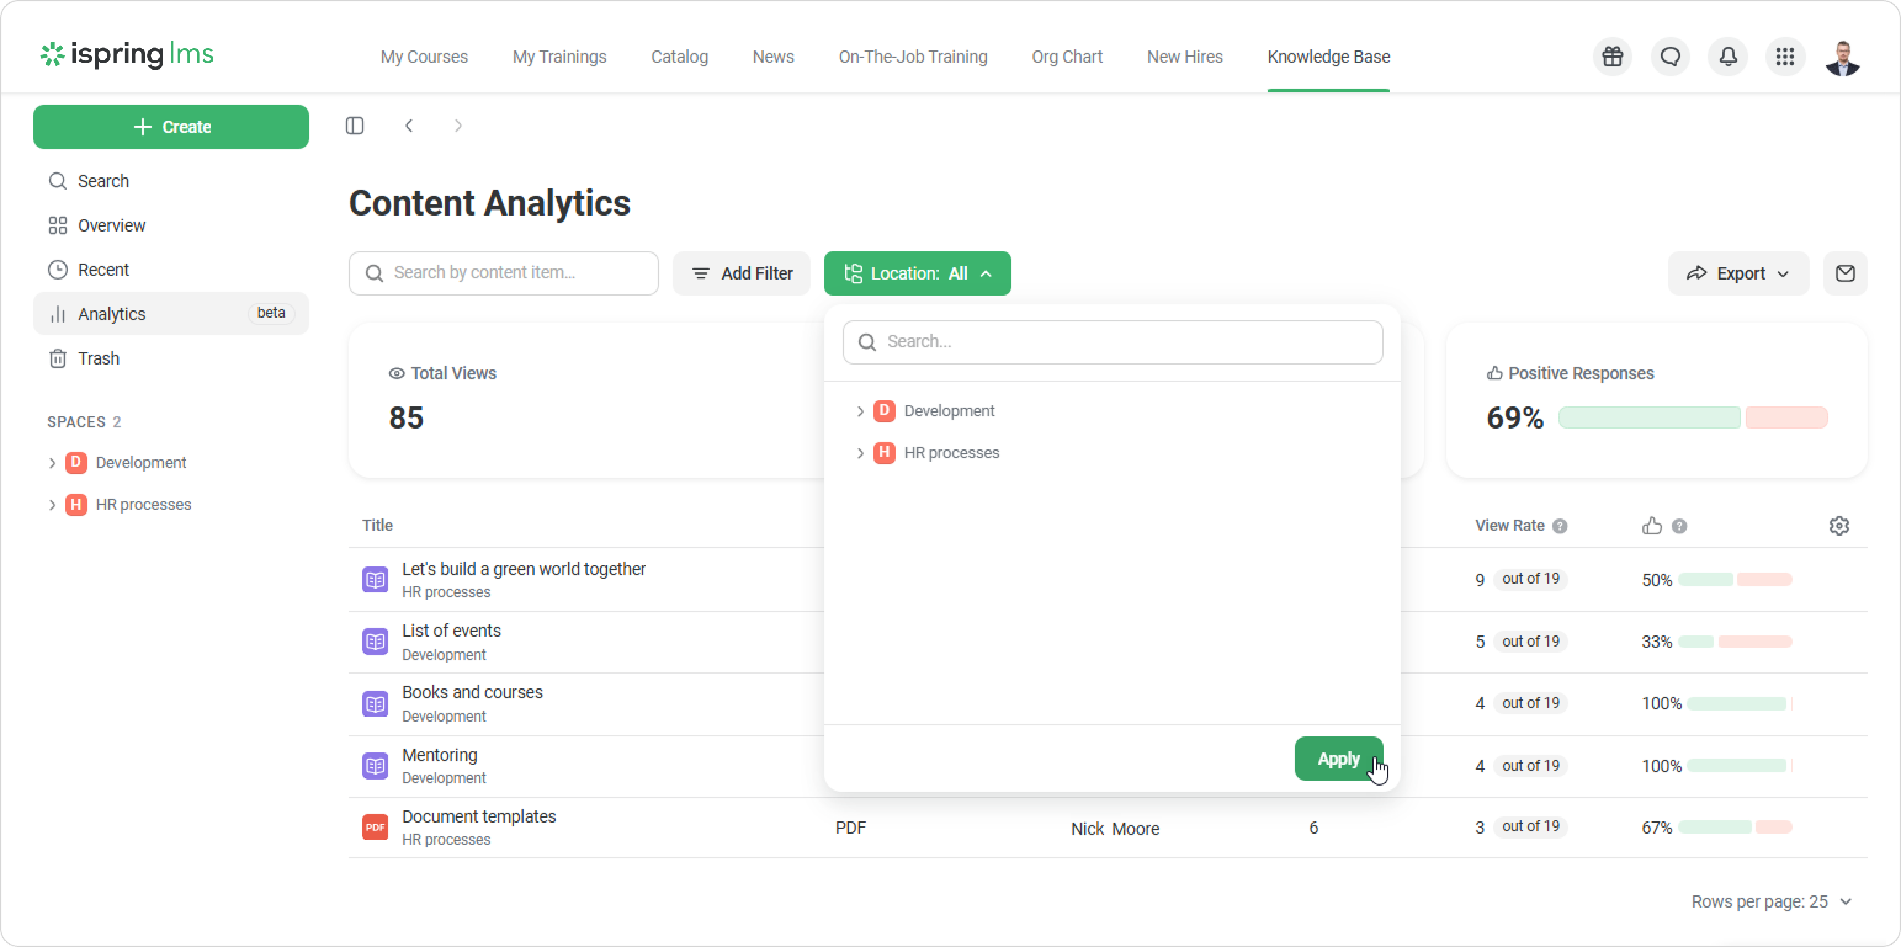Go back with left arrow
1901x947 pixels.
(409, 126)
